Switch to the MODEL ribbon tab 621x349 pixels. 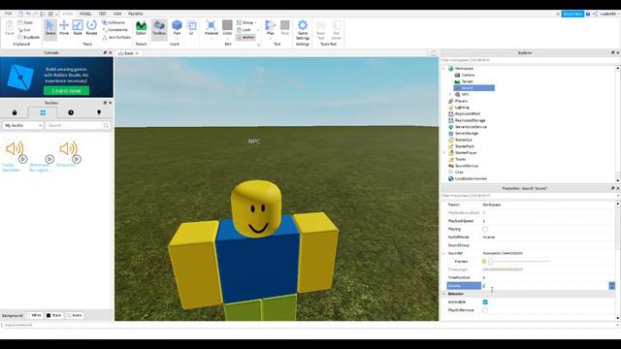point(85,14)
